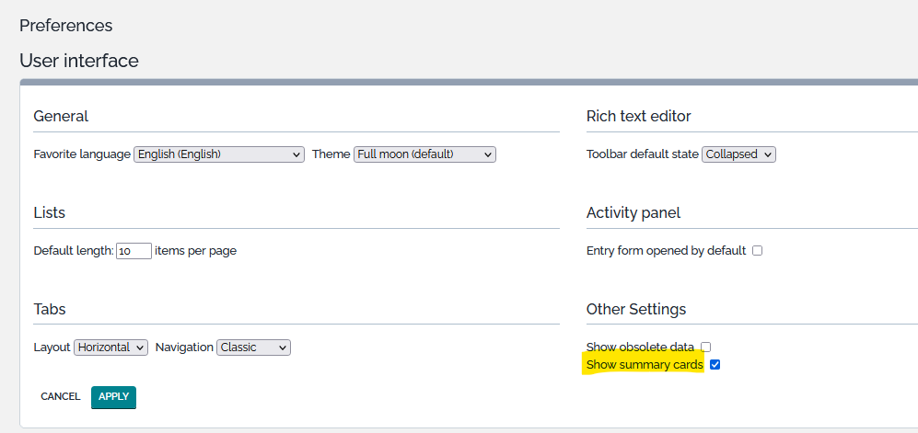The image size is (918, 433).
Task: Open the Navigation dropdown set to Classic
Action: pyautogui.click(x=254, y=348)
